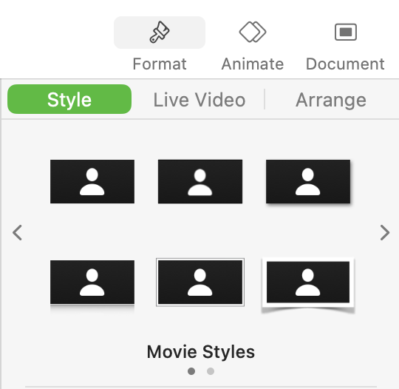Apply the thin outline border movie style
Image resolution: width=399 pixels, height=389 pixels.
point(200,283)
